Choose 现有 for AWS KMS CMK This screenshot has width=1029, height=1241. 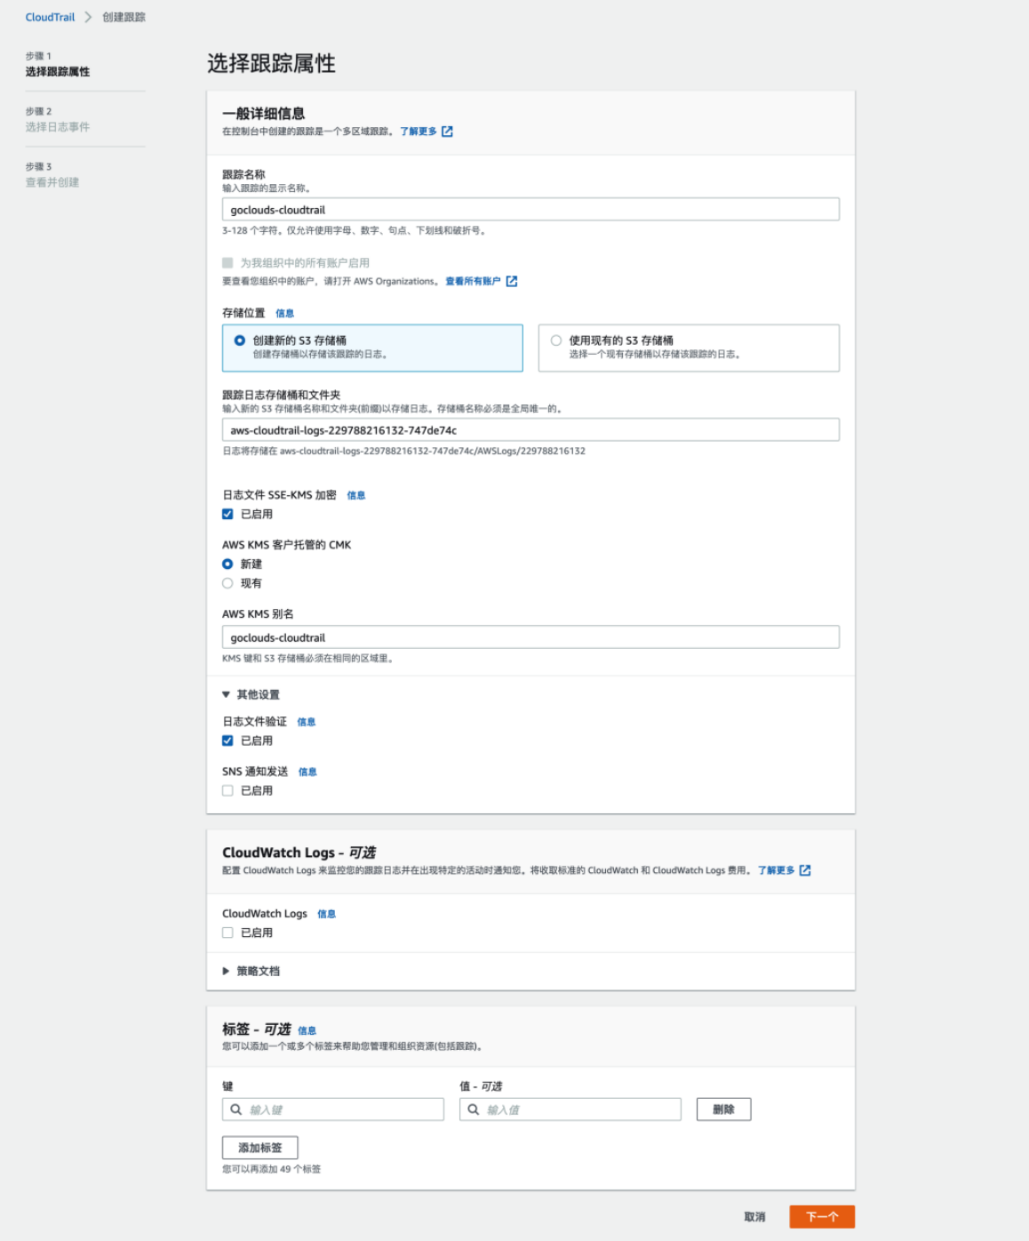point(227,583)
